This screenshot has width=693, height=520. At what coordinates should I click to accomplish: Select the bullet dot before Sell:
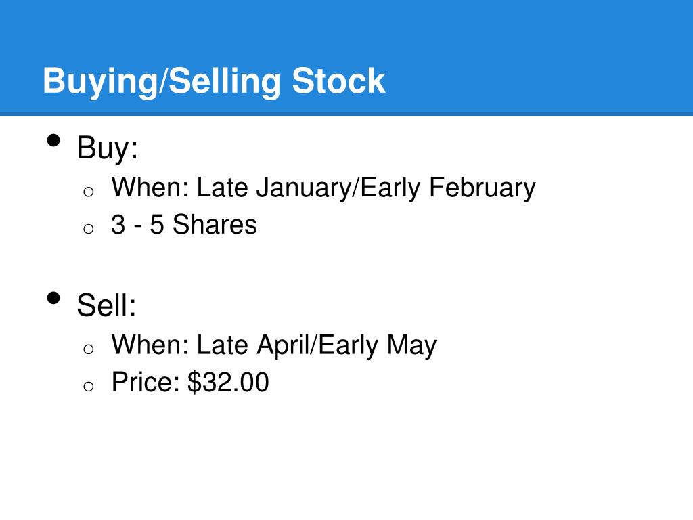coord(53,298)
